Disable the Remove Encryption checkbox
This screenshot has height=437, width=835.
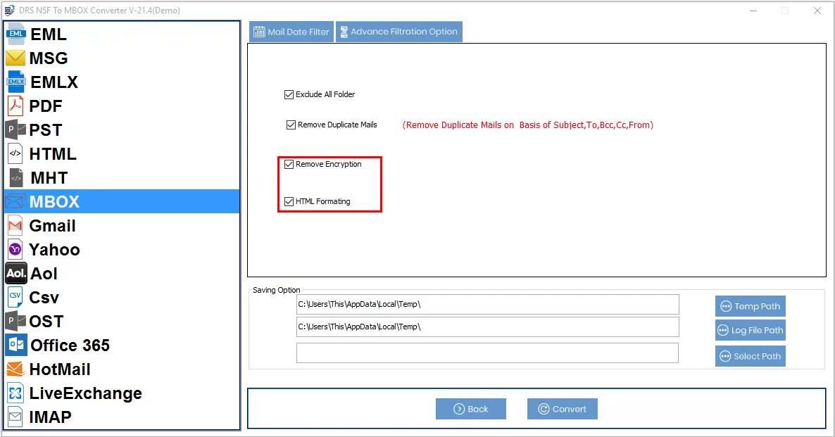(289, 165)
